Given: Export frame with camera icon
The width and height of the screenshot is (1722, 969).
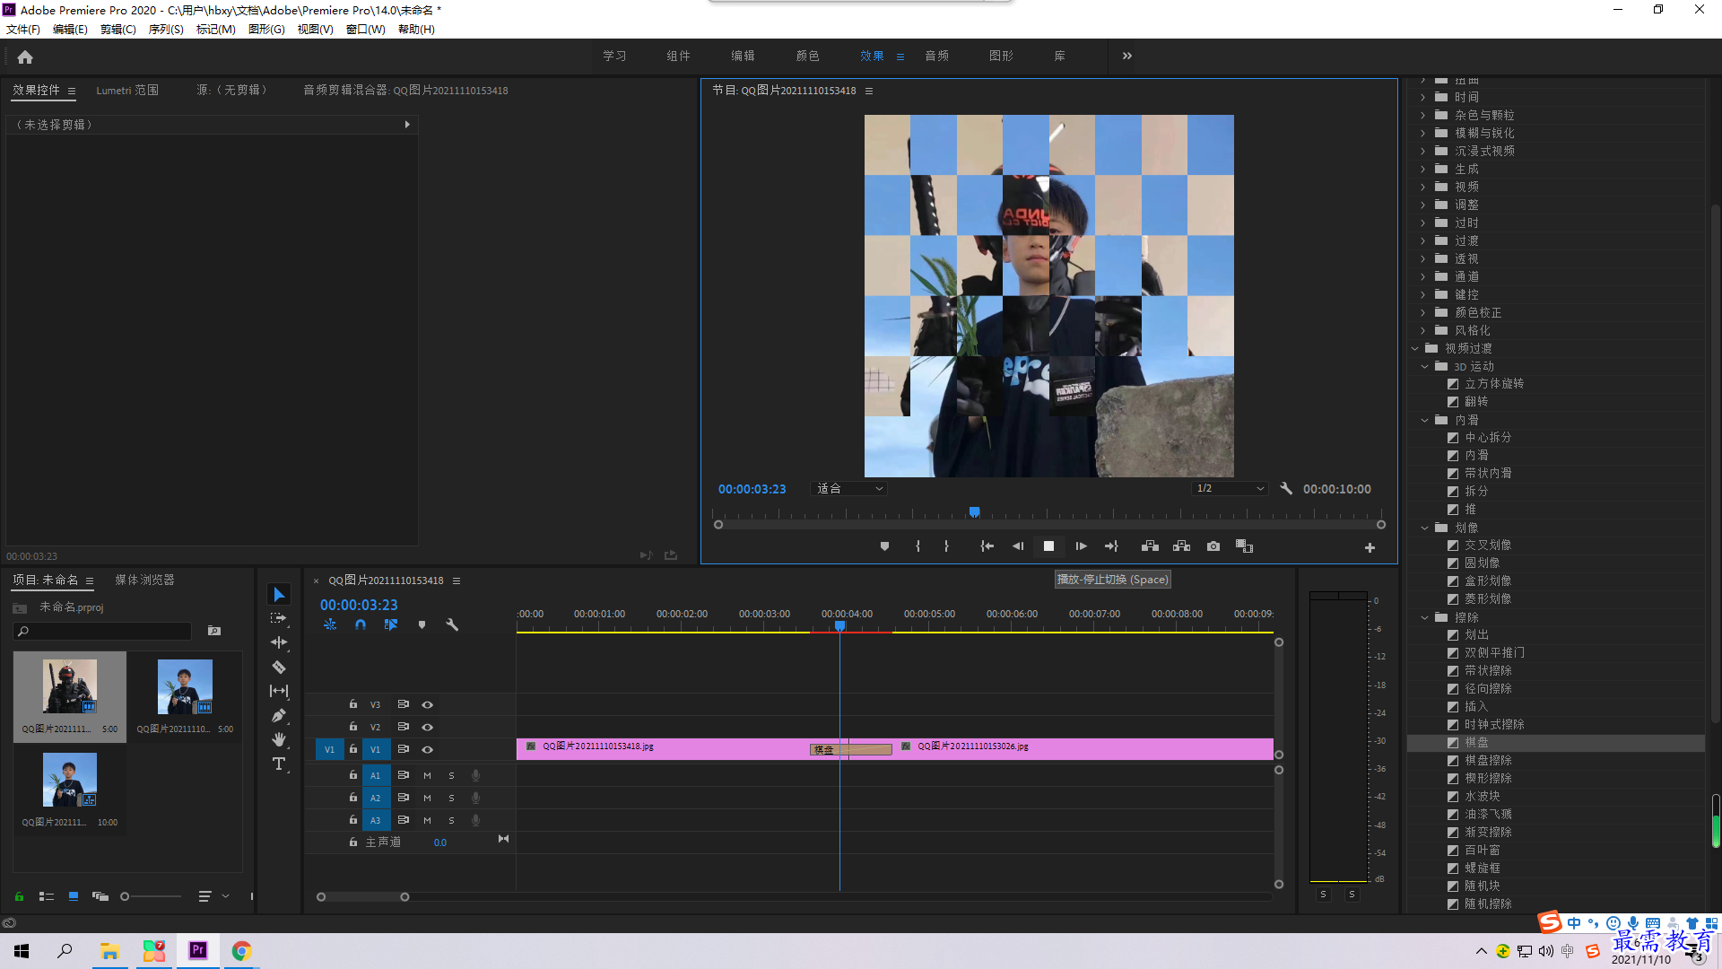Looking at the screenshot, I should click(x=1213, y=546).
